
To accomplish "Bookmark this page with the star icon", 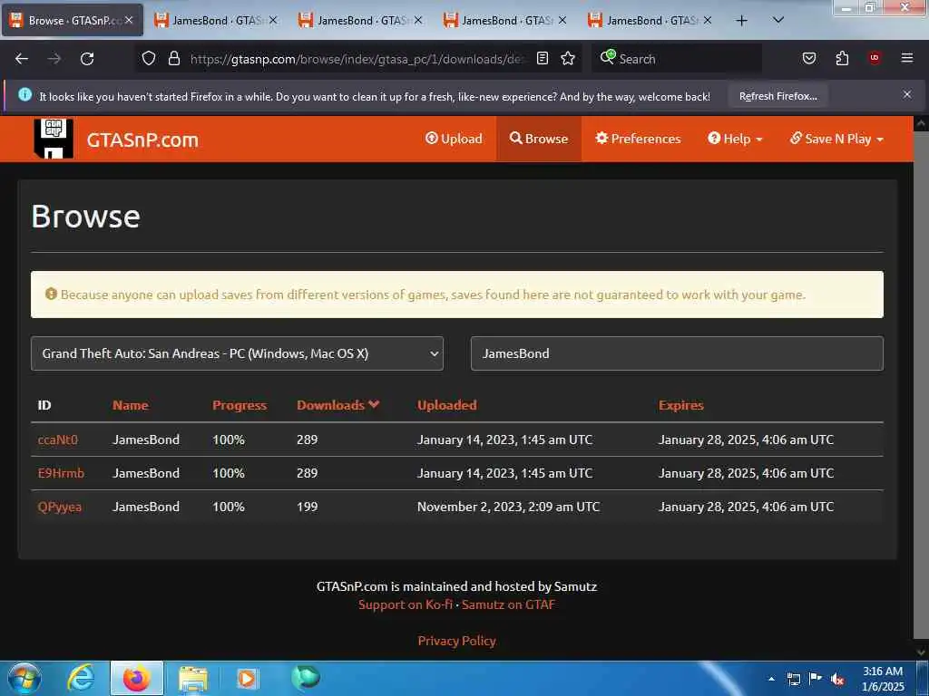I will coord(568,58).
